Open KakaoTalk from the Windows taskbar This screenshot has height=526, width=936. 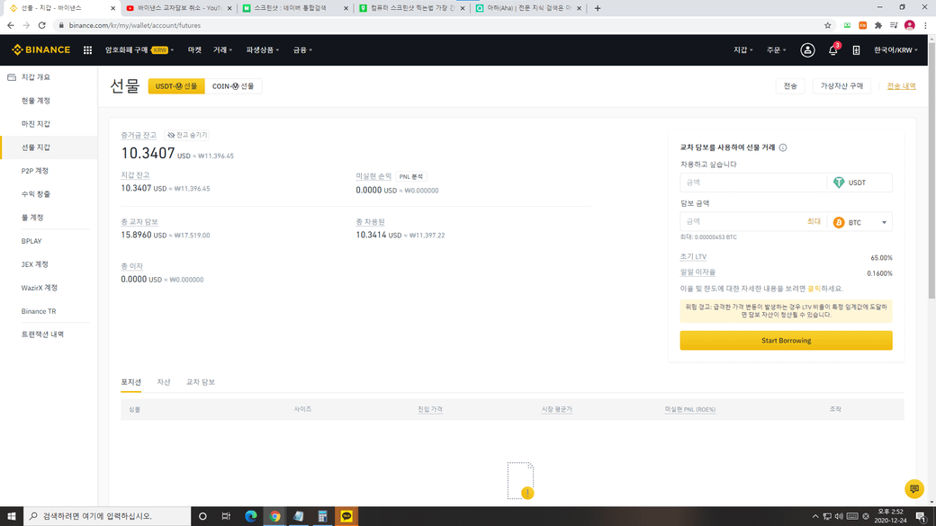[346, 517]
